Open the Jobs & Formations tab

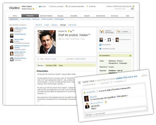[46, 16]
